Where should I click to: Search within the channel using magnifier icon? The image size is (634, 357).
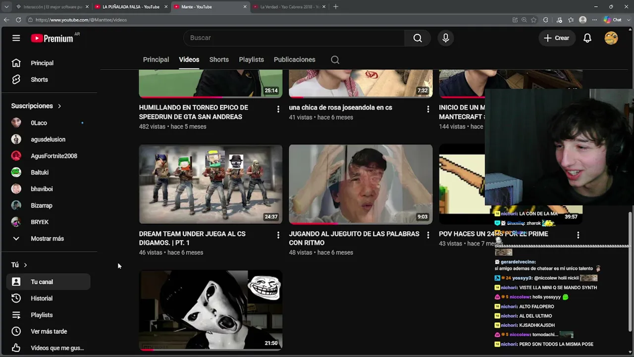click(335, 60)
